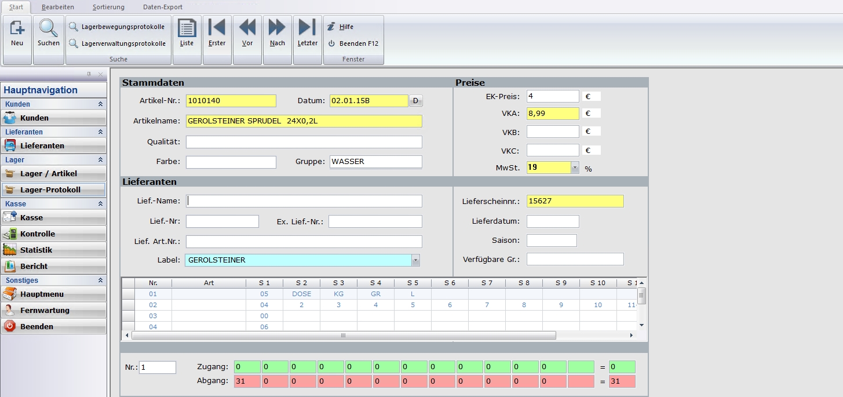Click the Artikelname field
This screenshot has width=843, height=397.
point(304,121)
